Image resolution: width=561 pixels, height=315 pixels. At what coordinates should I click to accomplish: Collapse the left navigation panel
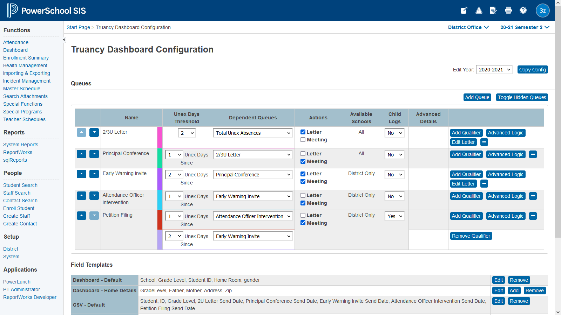(x=64, y=40)
